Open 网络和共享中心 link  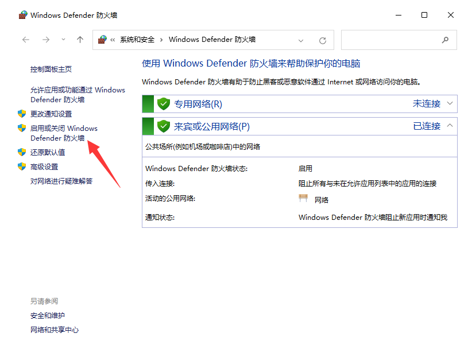click(55, 330)
